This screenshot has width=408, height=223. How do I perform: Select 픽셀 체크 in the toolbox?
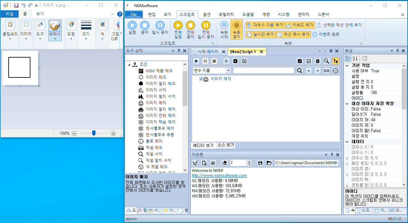pos(154,147)
